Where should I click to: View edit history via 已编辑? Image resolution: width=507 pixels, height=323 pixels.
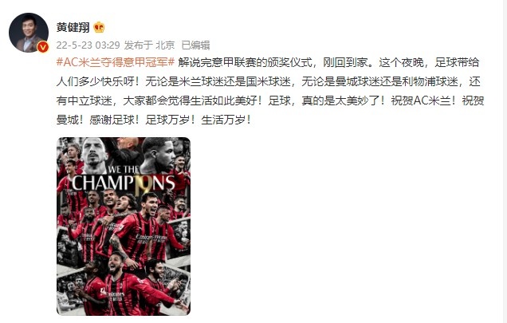pyautogui.click(x=195, y=45)
